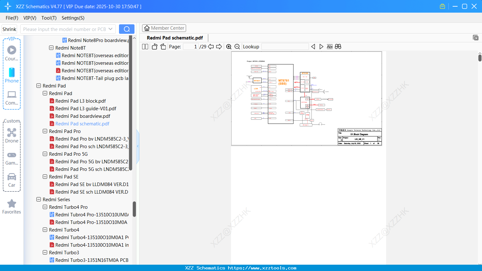Open the Tool menu
The width and height of the screenshot is (482, 271).
click(49, 18)
